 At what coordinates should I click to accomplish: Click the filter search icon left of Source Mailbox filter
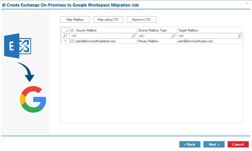[x=65, y=35]
